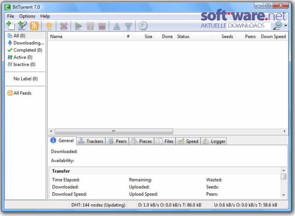This screenshot has width=295, height=216.
Task: Click the Remaining: label
Action: (x=140, y=180)
